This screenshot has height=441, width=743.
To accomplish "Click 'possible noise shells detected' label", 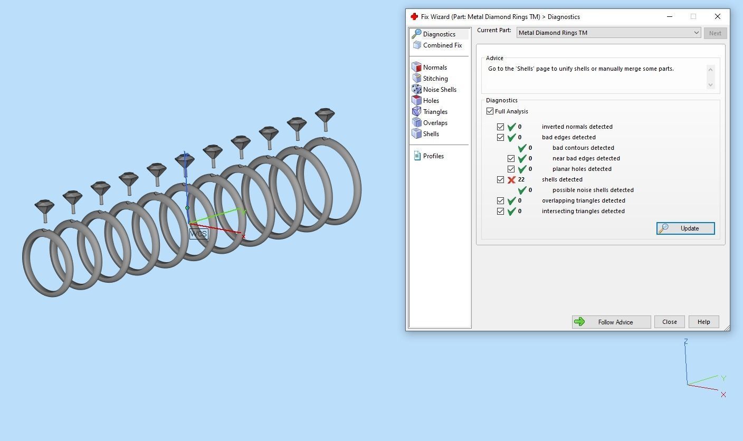I will pyautogui.click(x=593, y=190).
